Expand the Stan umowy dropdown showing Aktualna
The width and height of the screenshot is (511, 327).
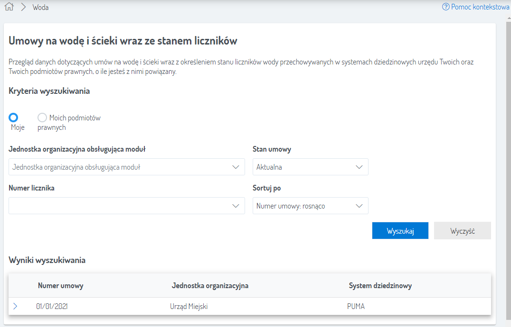[x=310, y=167]
